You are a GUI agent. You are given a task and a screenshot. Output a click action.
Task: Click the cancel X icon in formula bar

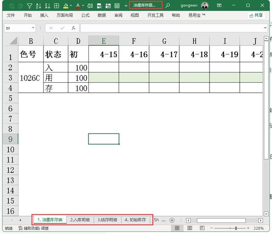point(51,28)
